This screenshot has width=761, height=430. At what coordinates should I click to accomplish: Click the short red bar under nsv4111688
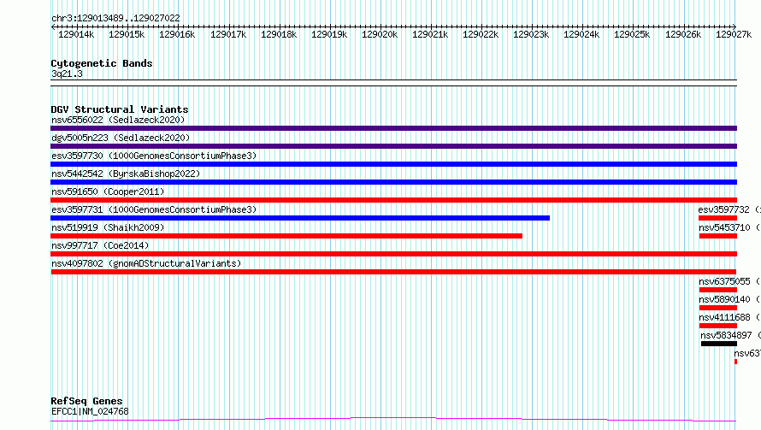click(x=718, y=326)
